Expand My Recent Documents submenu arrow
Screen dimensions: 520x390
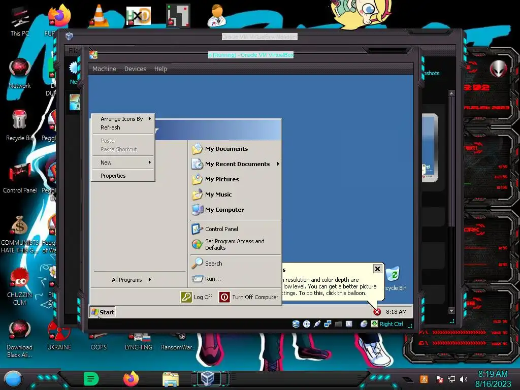point(278,164)
